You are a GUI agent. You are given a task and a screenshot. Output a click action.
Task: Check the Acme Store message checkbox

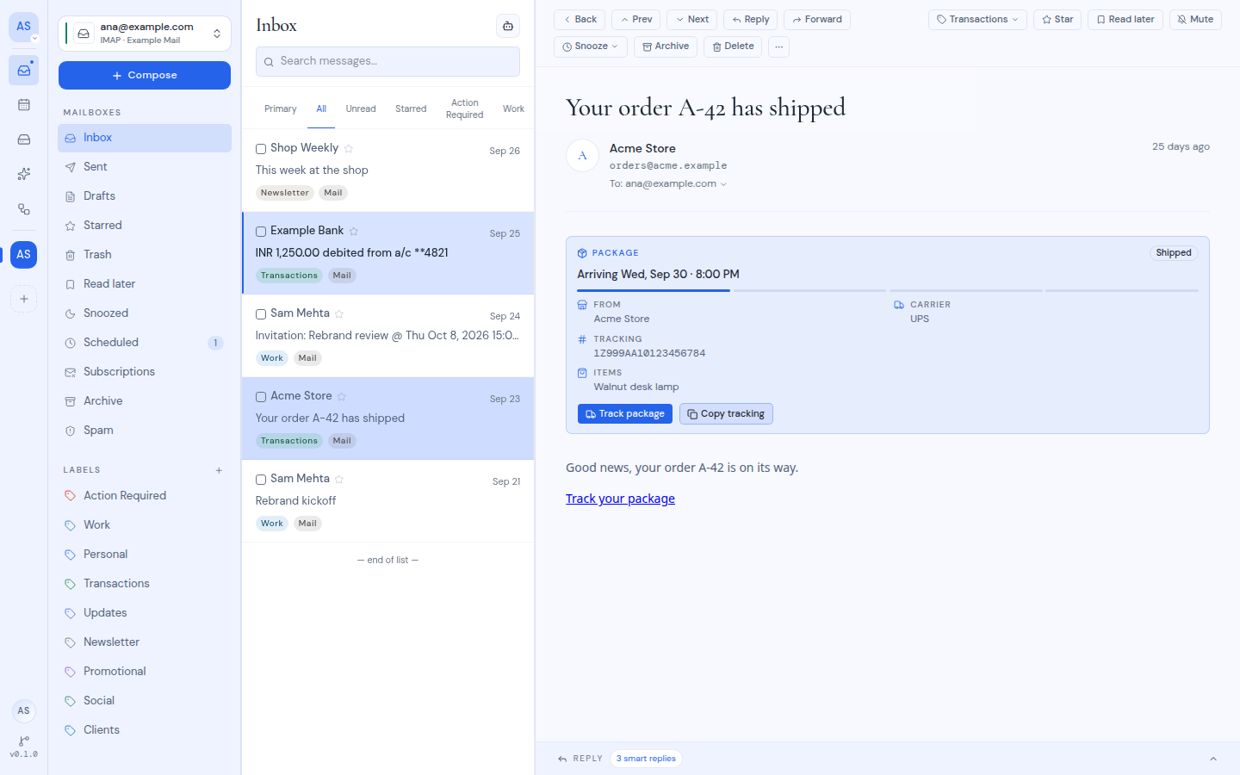click(x=261, y=397)
